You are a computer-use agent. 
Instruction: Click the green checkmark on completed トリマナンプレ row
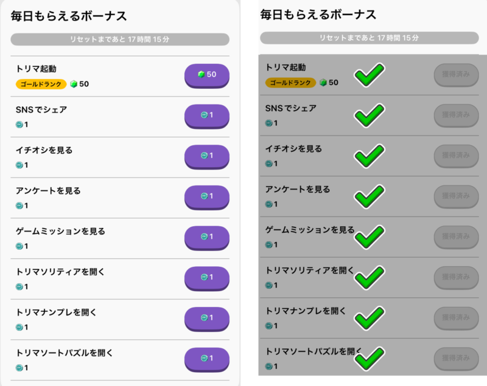tap(370, 318)
